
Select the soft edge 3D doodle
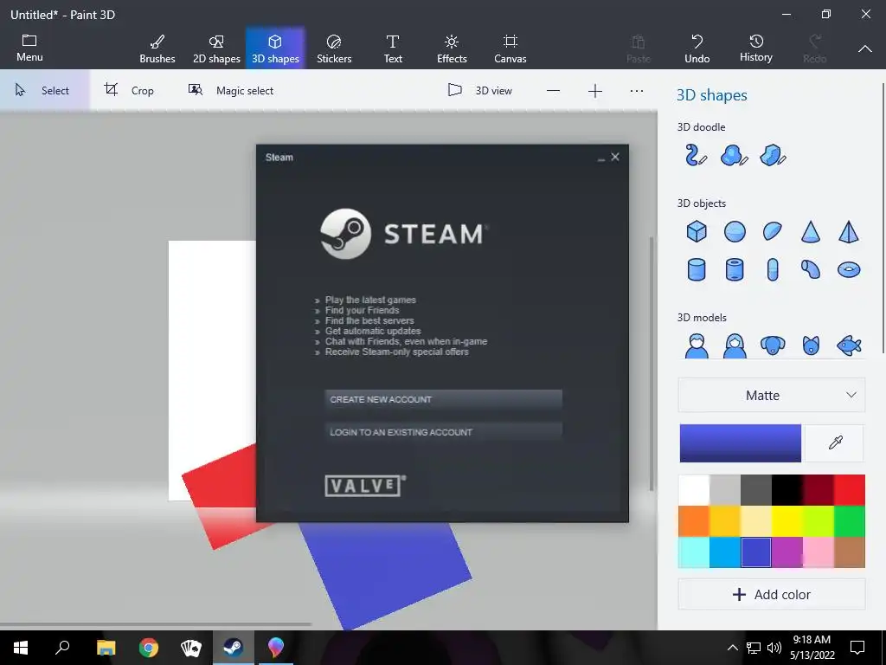coord(734,155)
